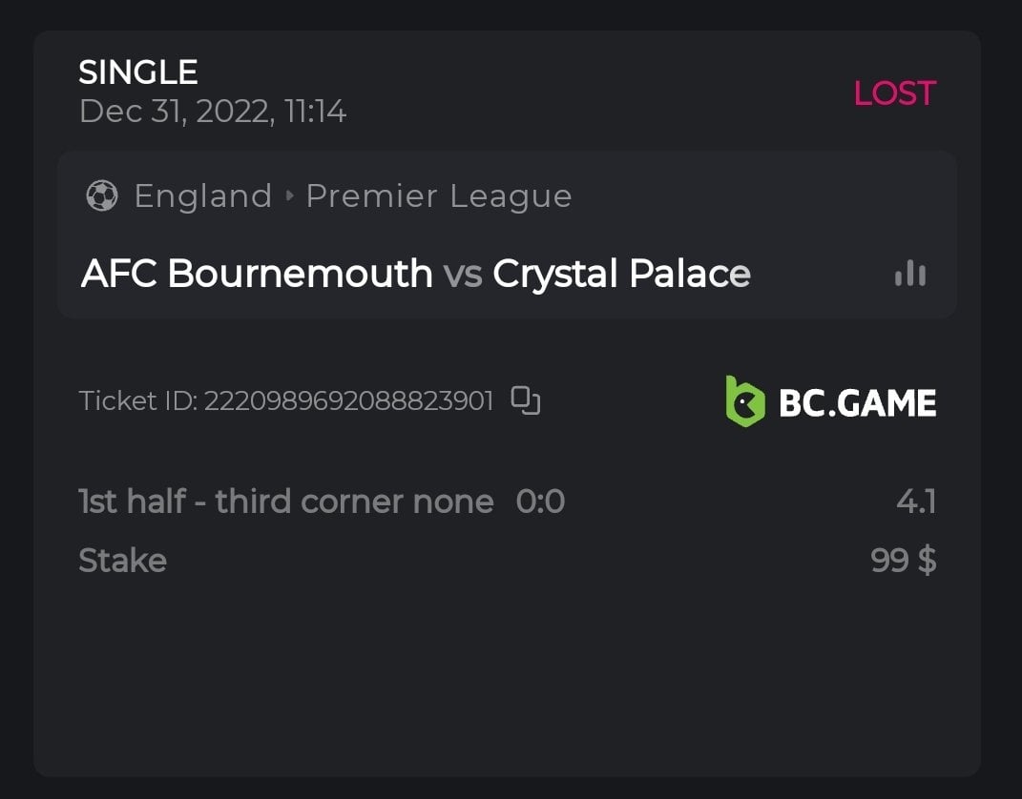Select the '1st half - third corner none' market
The width and height of the screenshot is (1022, 799).
(x=285, y=502)
